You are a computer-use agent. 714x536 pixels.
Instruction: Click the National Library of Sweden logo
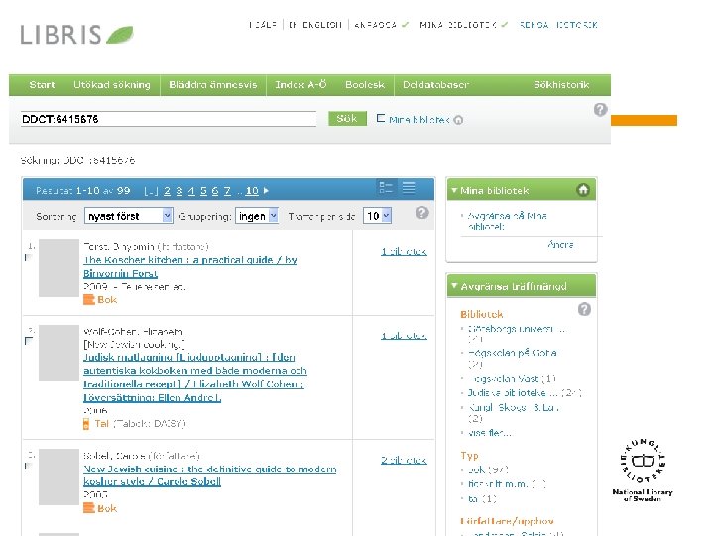[643, 470]
